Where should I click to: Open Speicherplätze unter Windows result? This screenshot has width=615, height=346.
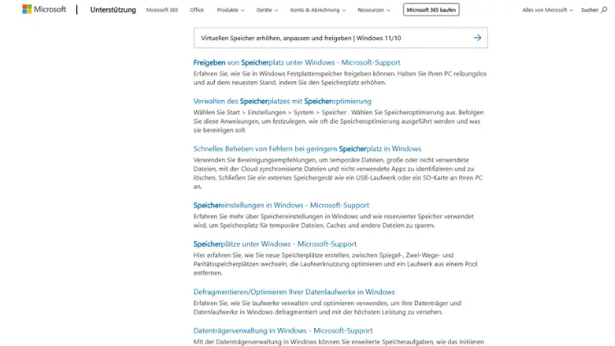point(275,244)
